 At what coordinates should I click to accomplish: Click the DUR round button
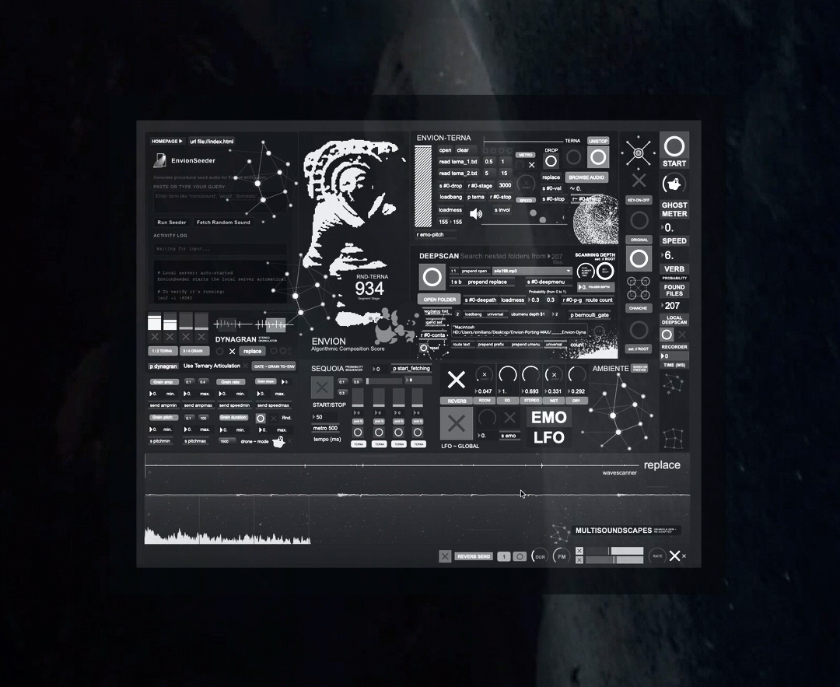pos(539,556)
